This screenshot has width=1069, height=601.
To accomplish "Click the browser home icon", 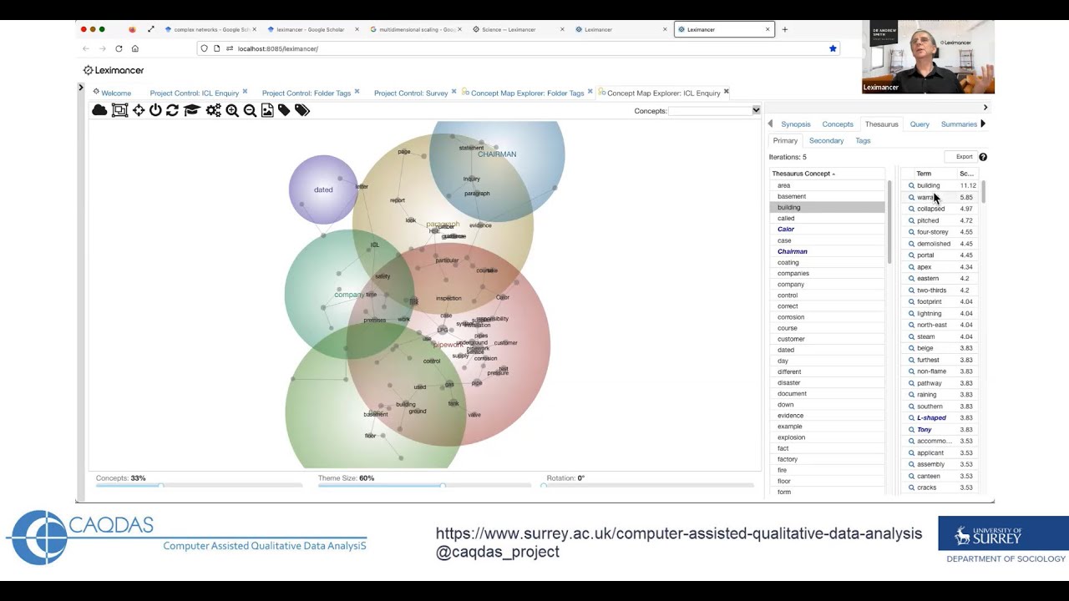I will coord(134,48).
